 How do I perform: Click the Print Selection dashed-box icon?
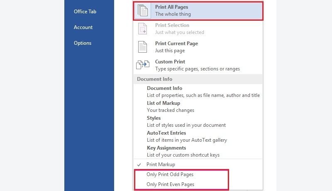coord(142,29)
